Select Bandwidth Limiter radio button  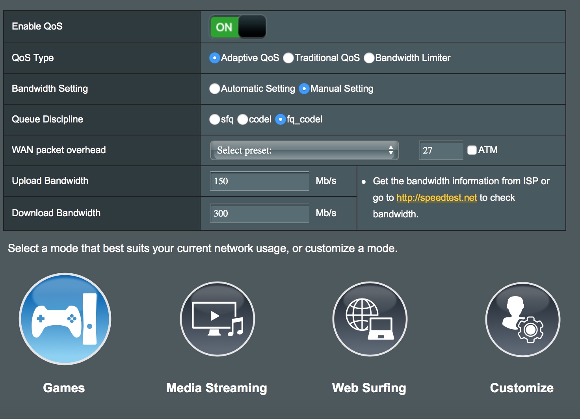click(369, 58)
